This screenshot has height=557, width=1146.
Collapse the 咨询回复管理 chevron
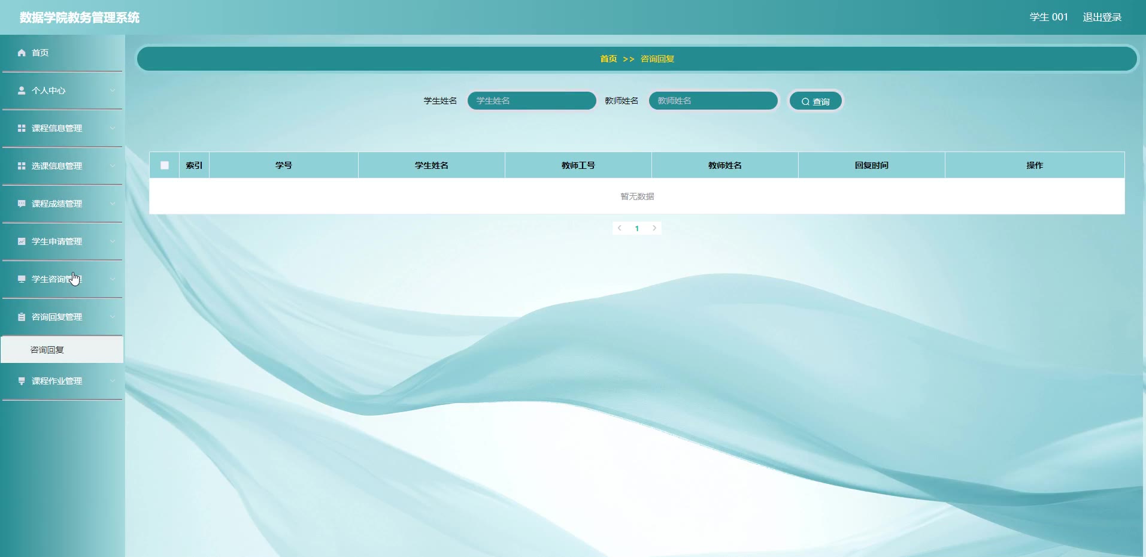(x=113, y=317)
